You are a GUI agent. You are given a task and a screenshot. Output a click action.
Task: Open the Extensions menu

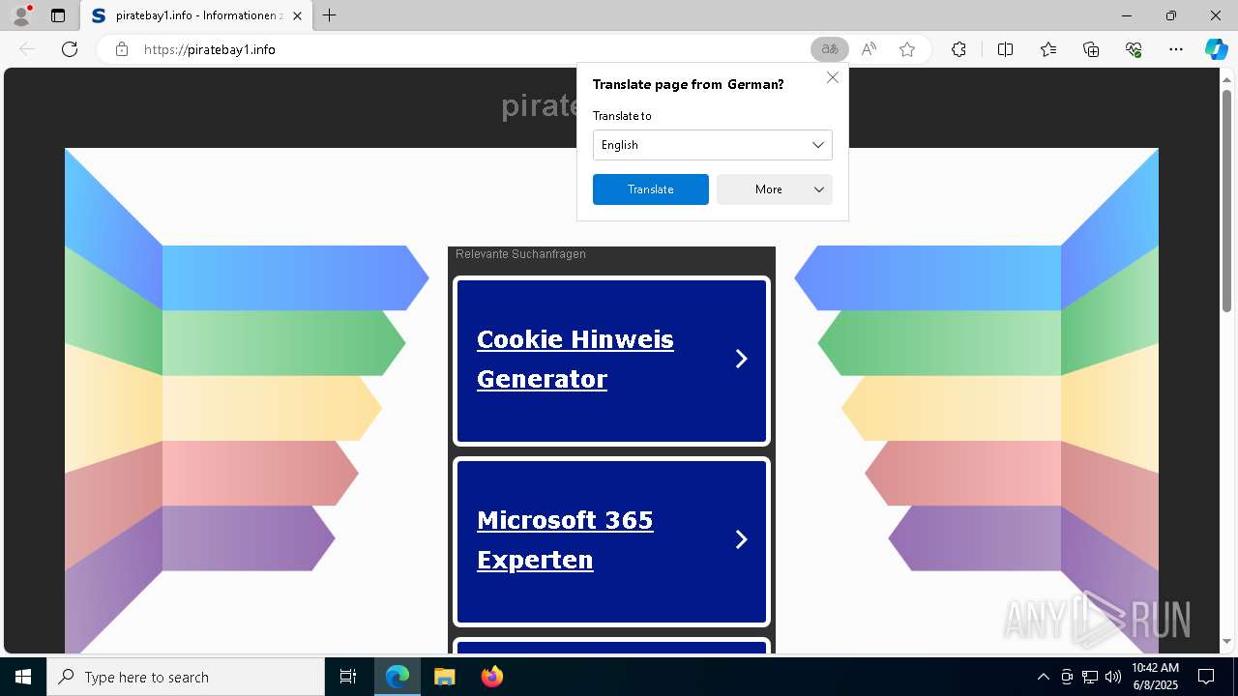tap(958, 49)
